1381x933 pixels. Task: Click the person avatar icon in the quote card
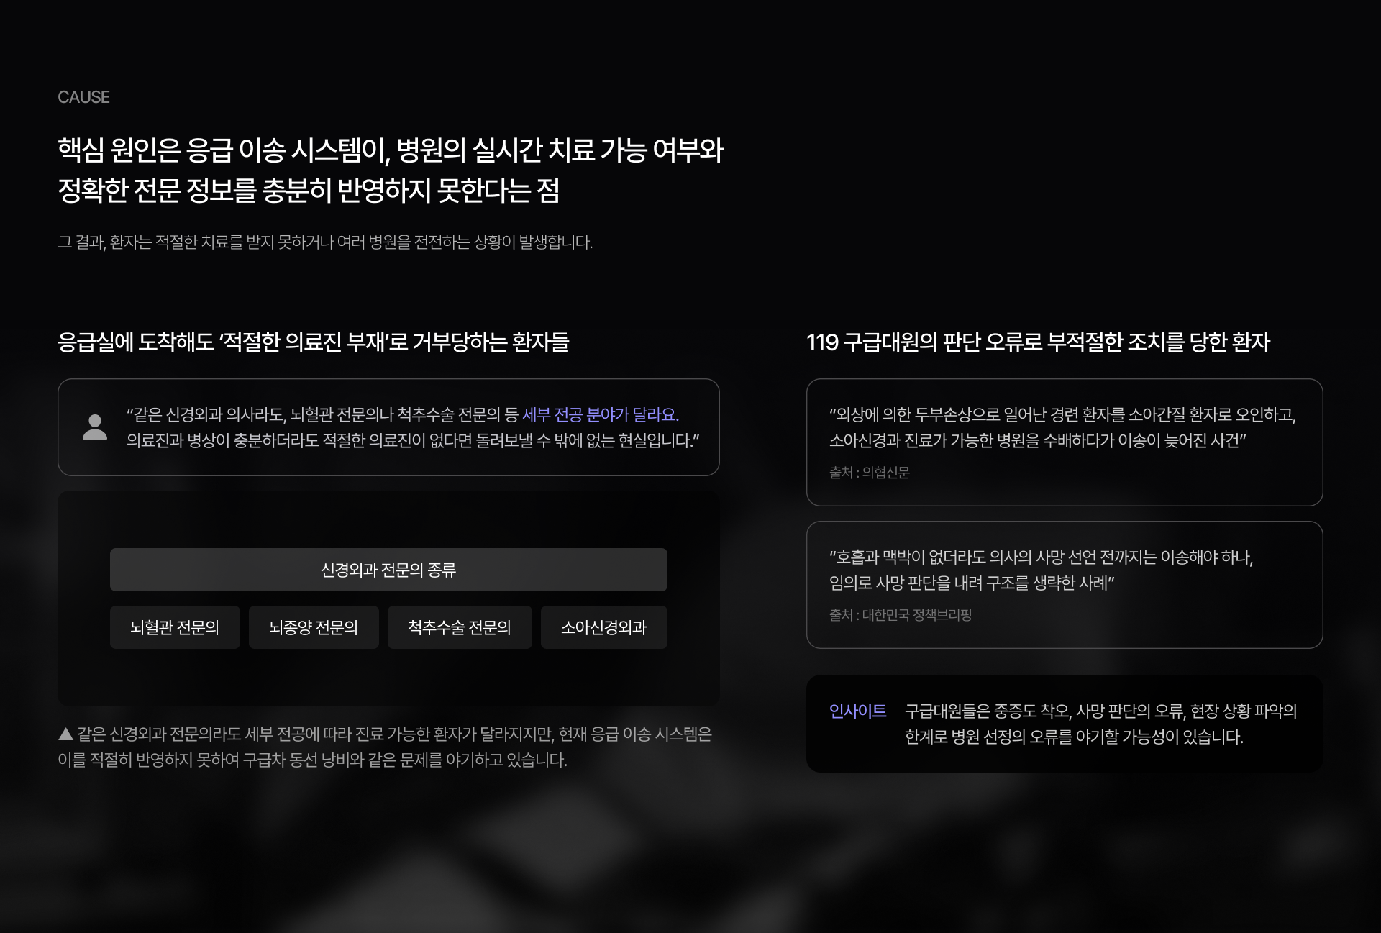pyautogui.click(x=95, y=427)
